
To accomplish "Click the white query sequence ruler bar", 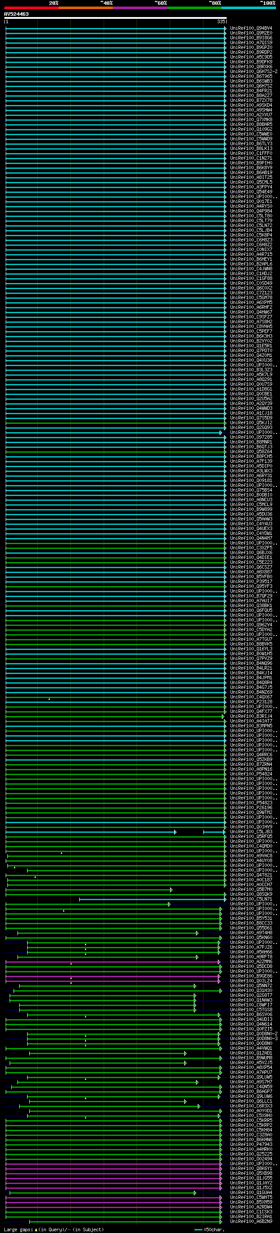I will [115, 17].
